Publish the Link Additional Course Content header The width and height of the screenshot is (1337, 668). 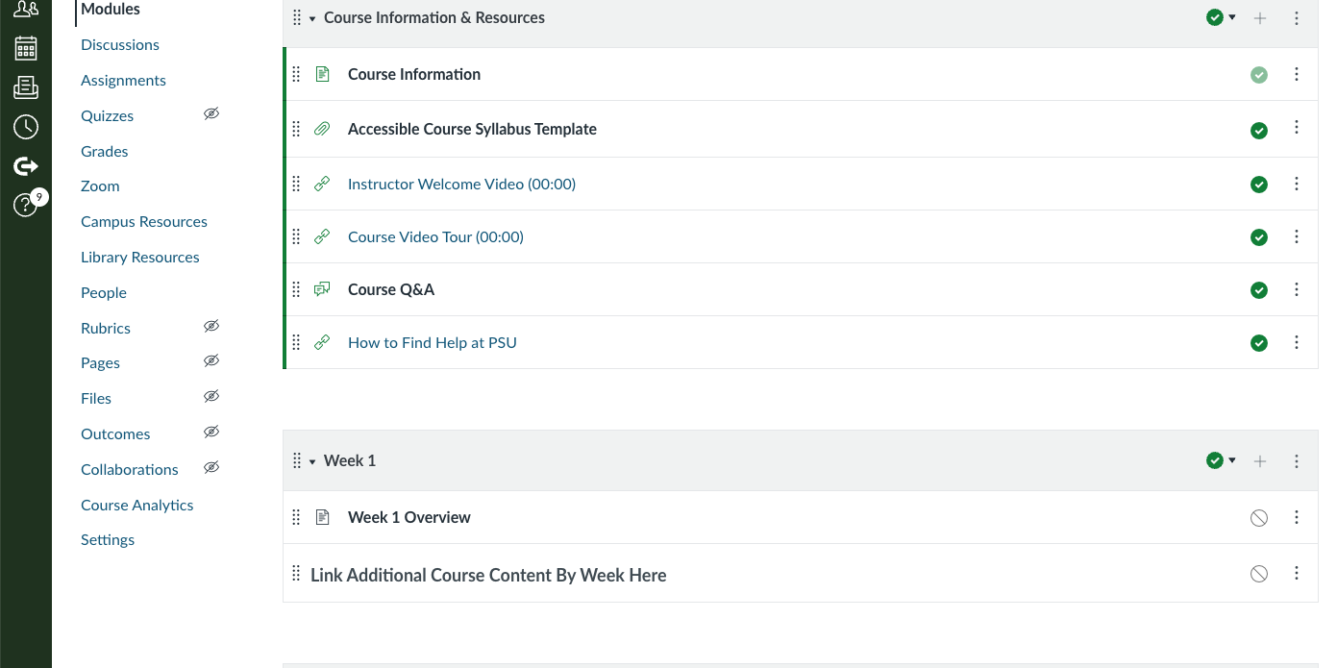[x=1259, y=574]
